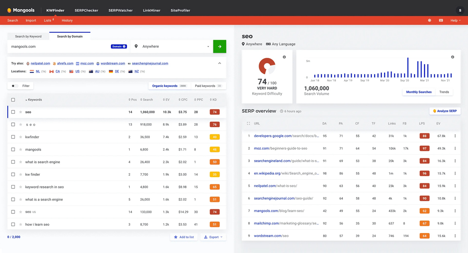Open more options for moz.com result
The image size is (468, 253).
pyautogui.click(x=455, y=148)
